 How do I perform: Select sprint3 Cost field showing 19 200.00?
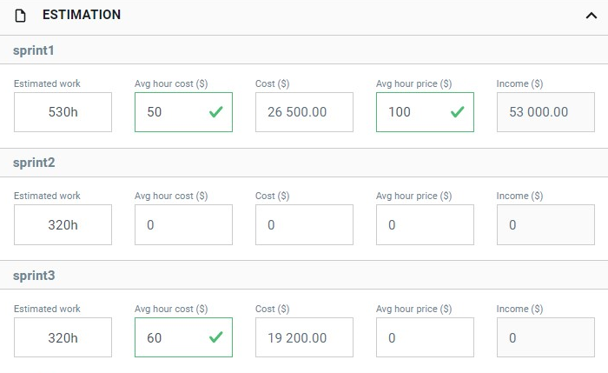coord(304,337)
